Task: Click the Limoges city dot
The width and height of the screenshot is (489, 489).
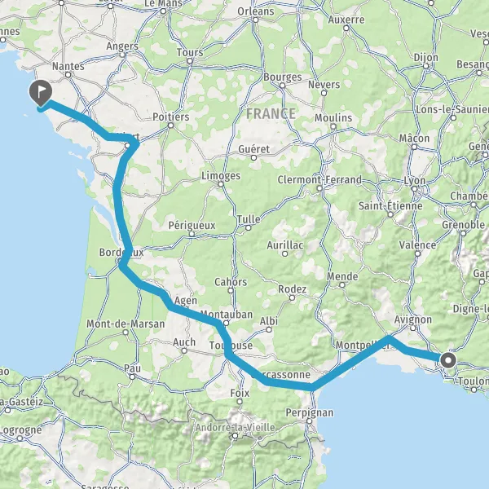Action: coord(221,184)
